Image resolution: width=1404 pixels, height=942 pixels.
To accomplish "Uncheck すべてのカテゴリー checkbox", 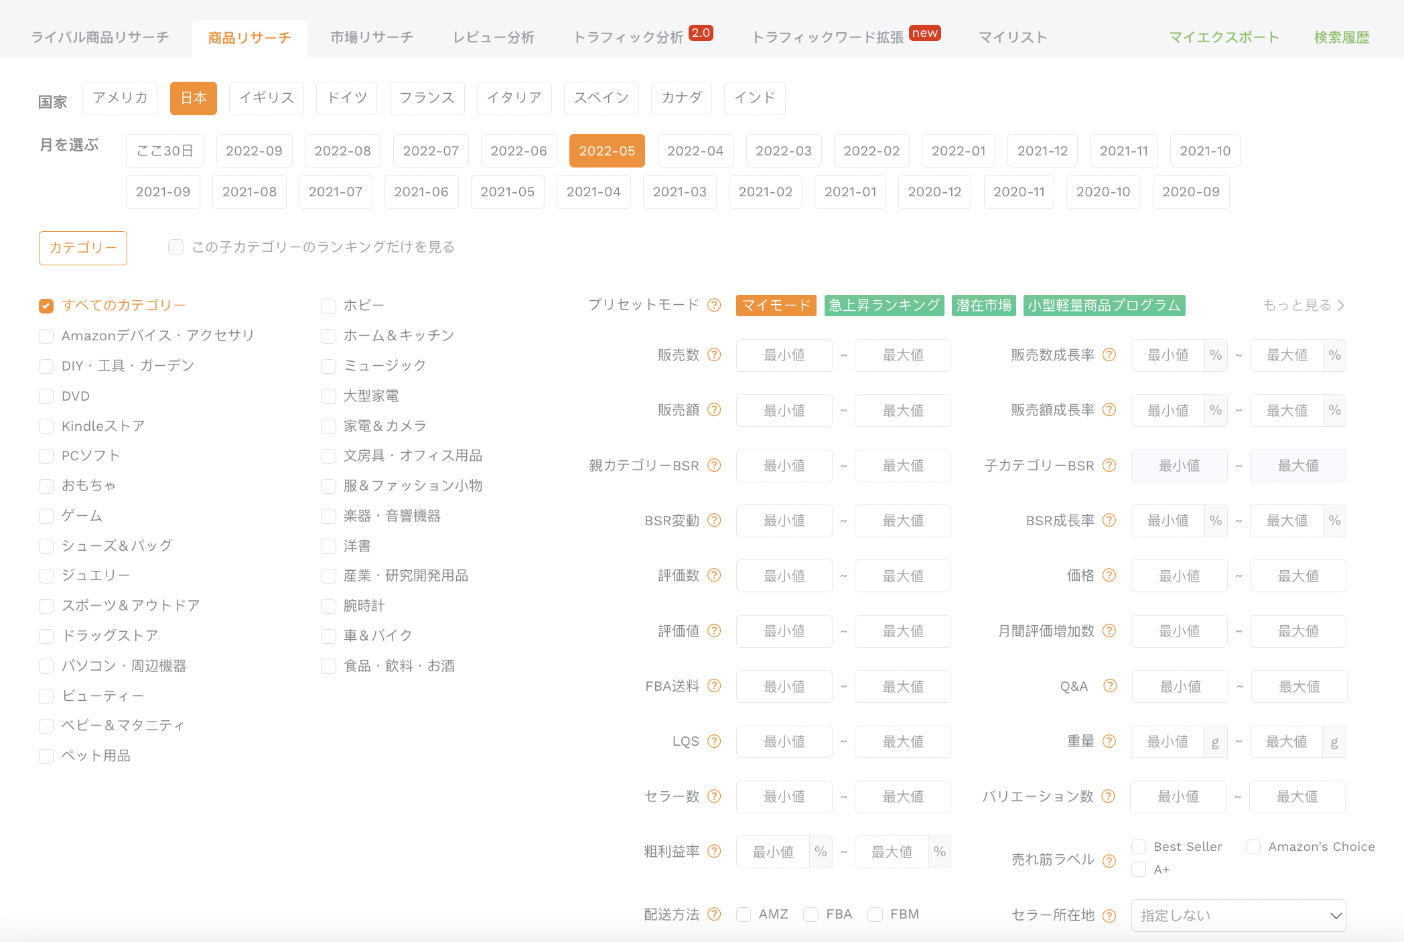I will [x=46, y=306].
